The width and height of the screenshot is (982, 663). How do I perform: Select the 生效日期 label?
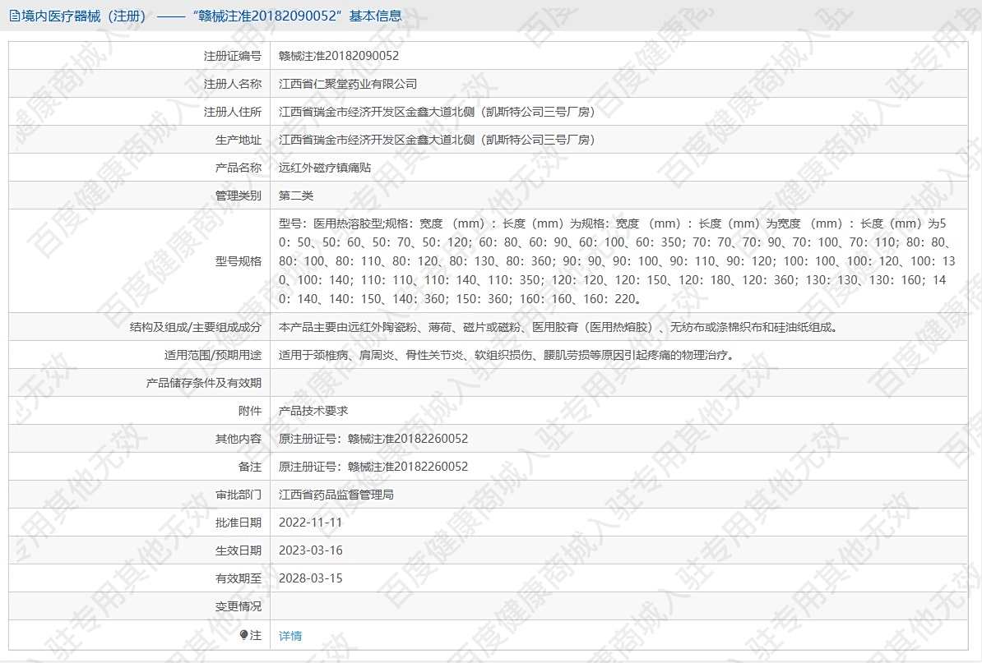point(238,550)
